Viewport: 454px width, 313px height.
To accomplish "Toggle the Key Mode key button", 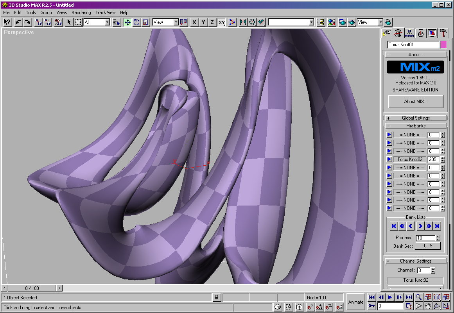I will [x=372, y=306].
